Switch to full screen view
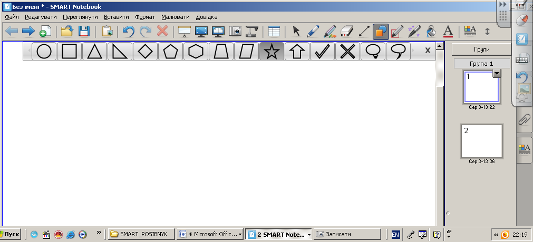 coord(201,32)
